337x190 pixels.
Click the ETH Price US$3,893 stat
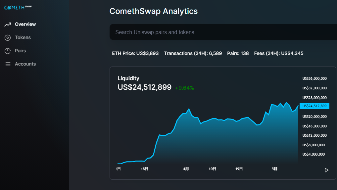(135, 53)
